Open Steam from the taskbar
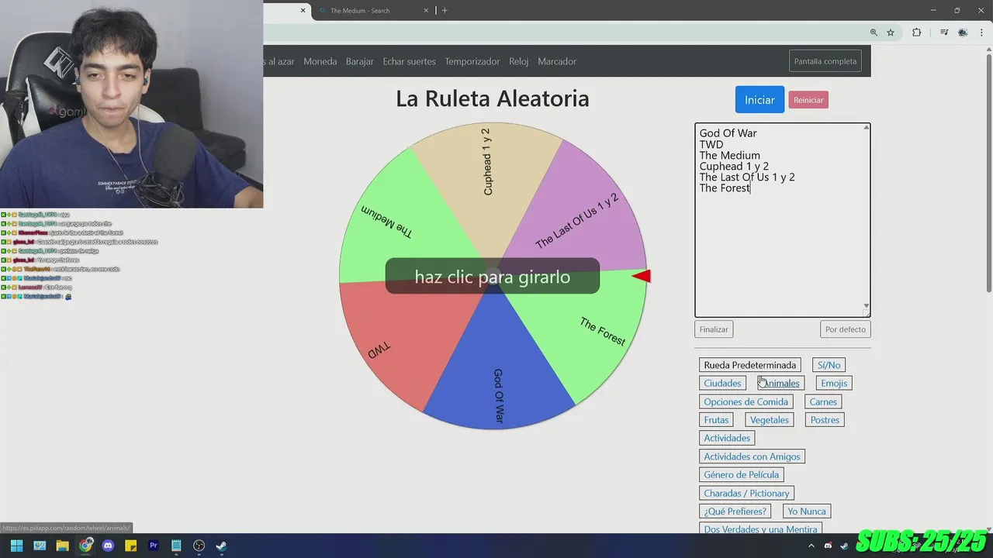Viewport: 993px width, 558px height. coord(222,546)
